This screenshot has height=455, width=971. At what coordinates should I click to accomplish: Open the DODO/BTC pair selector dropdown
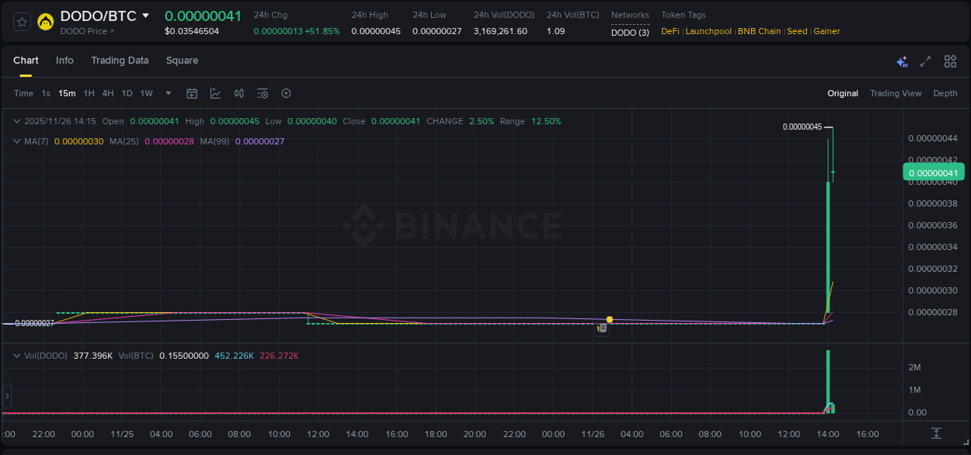click(147, 15)
